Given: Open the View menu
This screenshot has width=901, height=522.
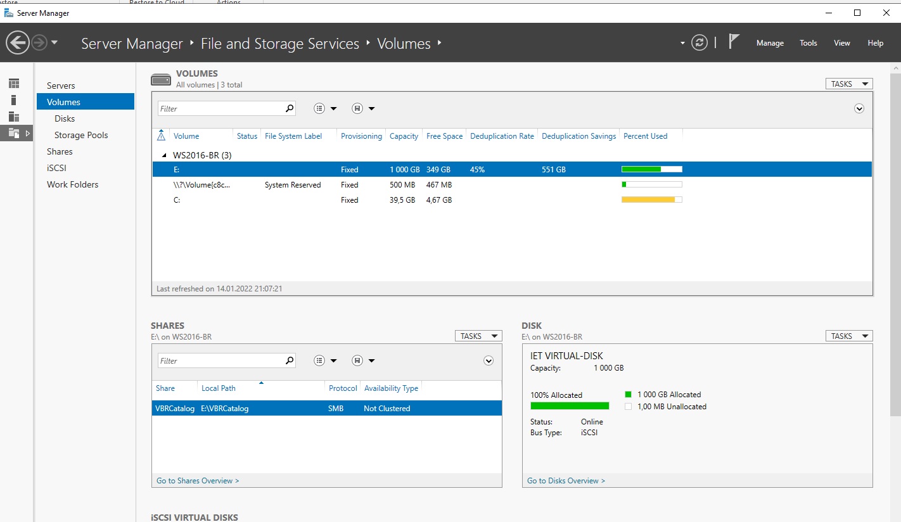Looking at the screenshot, I should pyautogui.click(x=842, y=43).
